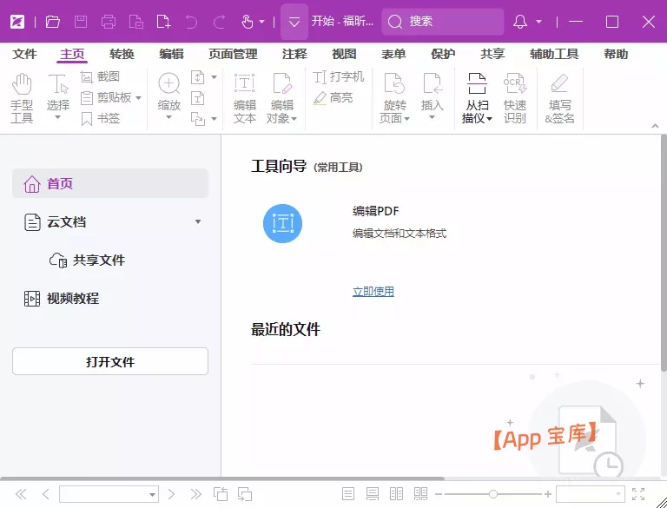Click the 编辑对象 tool
This screenshot has height=508, width=667.
coord(281,98)
